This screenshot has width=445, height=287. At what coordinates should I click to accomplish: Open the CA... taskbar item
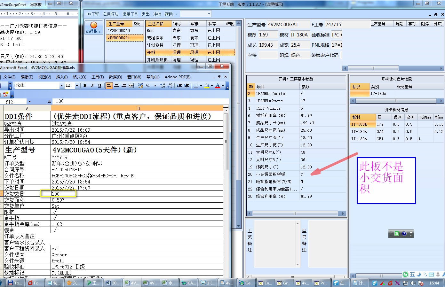point(188,283)
